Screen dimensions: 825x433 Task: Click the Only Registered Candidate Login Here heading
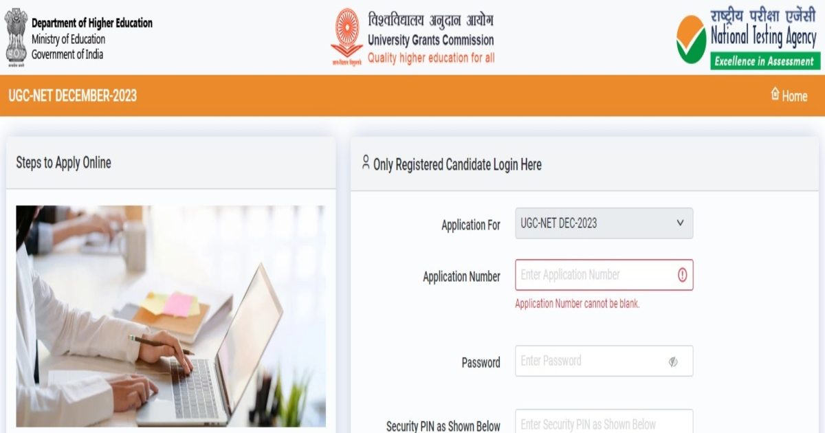[457, 165]
